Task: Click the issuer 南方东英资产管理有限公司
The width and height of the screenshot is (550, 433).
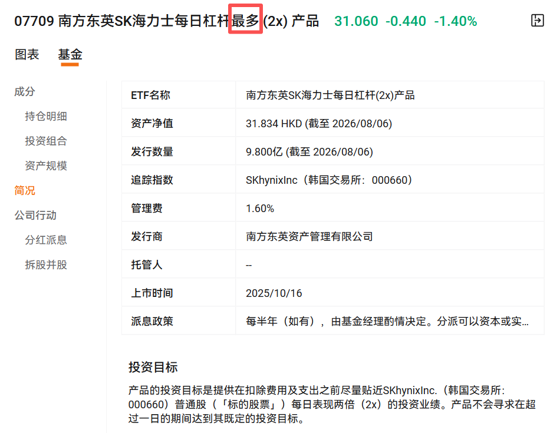Action: point(309,236)
